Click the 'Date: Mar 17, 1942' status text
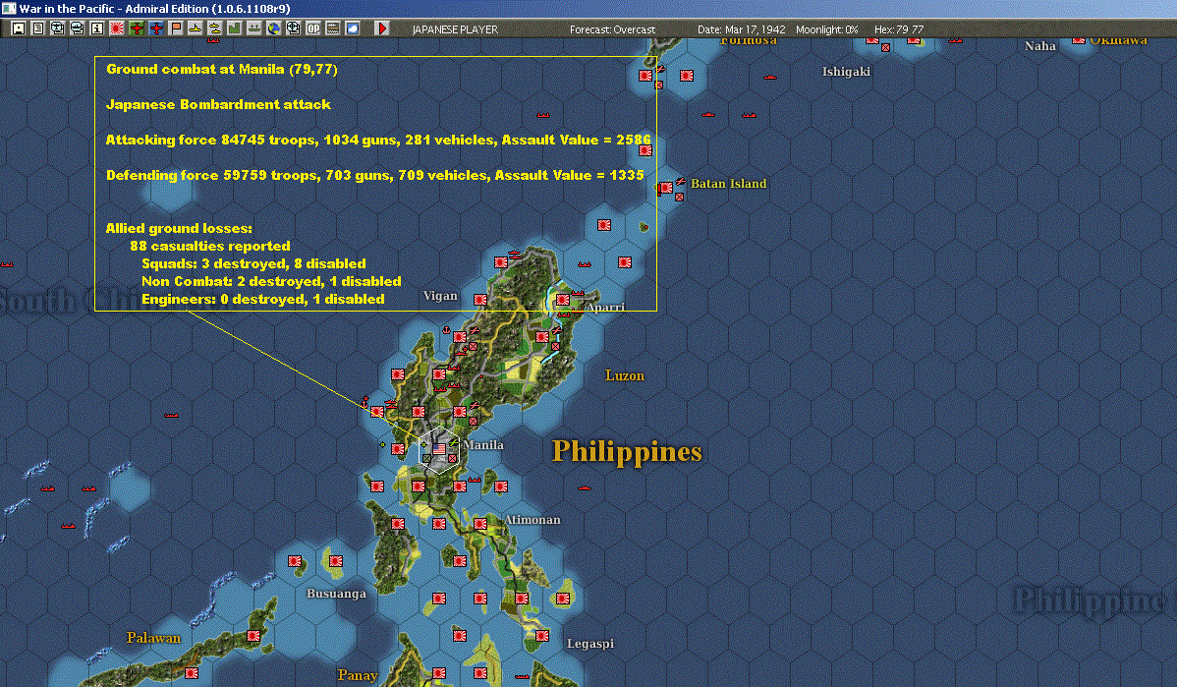1177x687 pixels. coord(741,29)
